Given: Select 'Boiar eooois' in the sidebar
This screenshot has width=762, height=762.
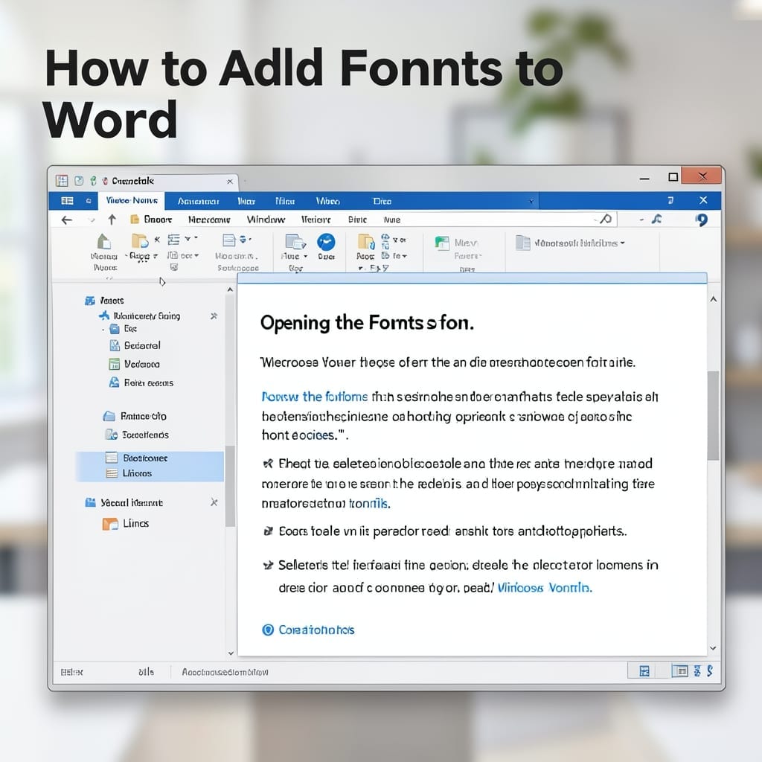Looking at the screenshot, I should click(141, 383).
